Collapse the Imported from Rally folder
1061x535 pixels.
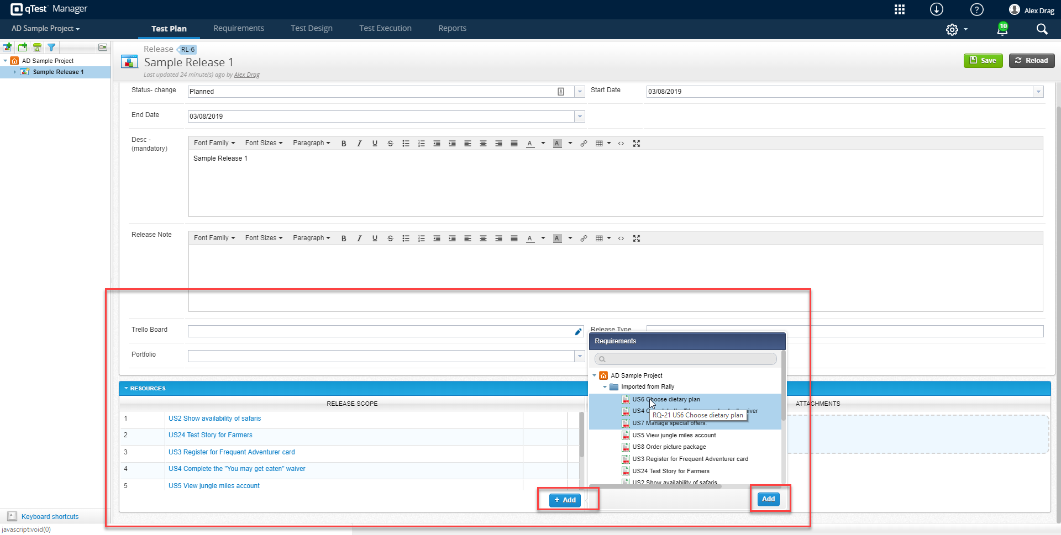pyautogui.click(x=605, y=387)
